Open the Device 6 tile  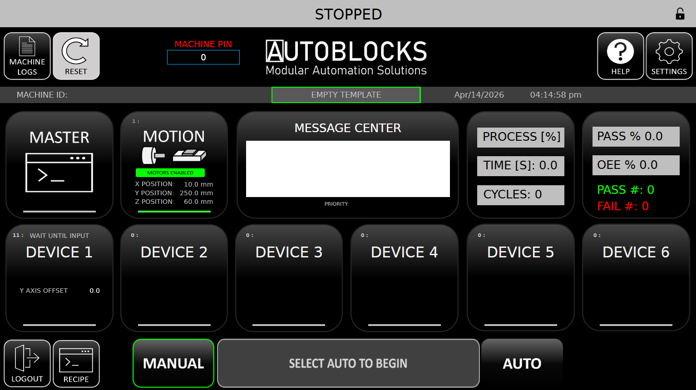(636, 278)
